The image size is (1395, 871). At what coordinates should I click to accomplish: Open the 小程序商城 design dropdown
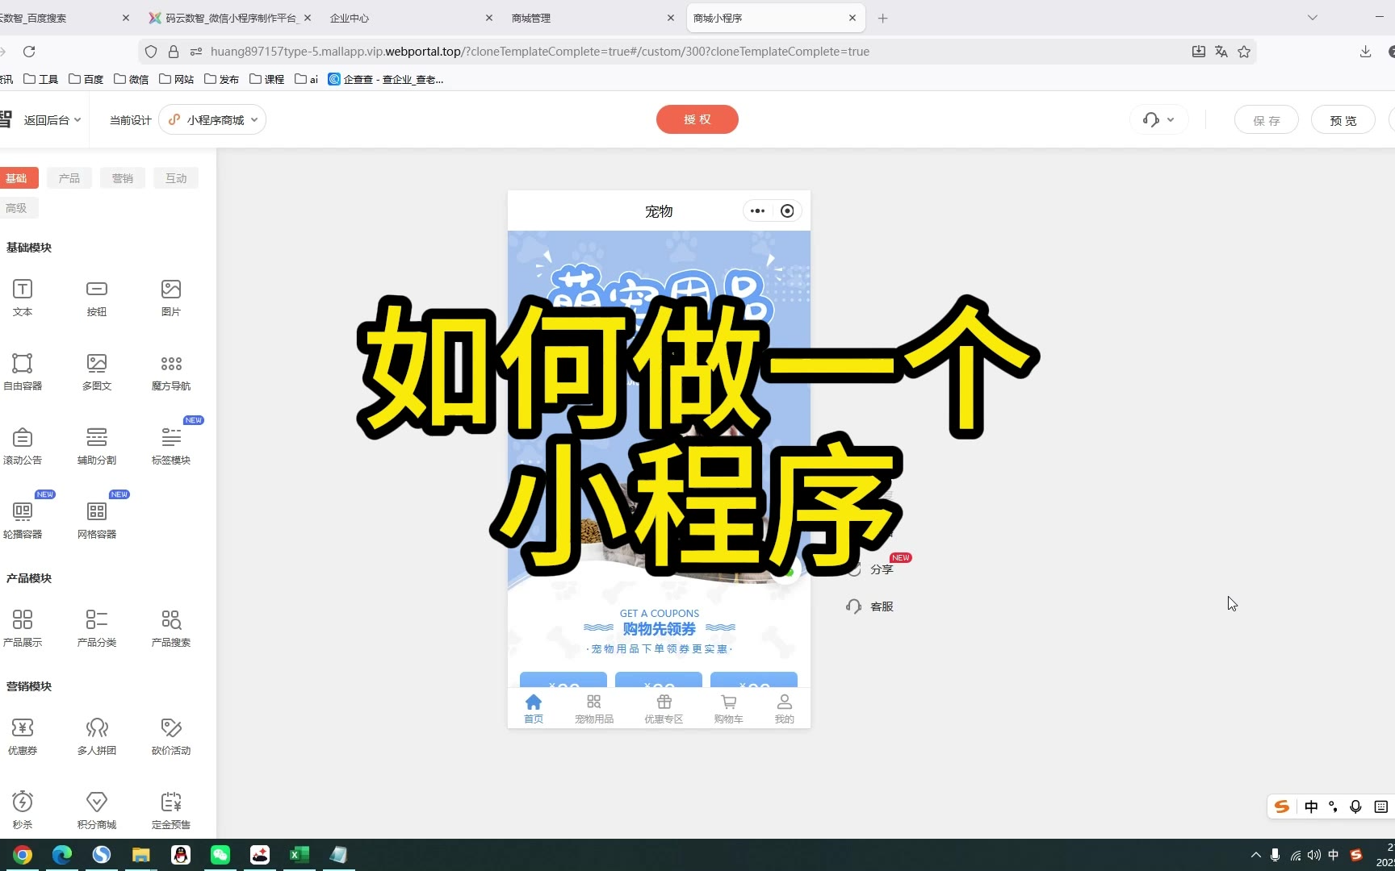[x=213, y=120]
